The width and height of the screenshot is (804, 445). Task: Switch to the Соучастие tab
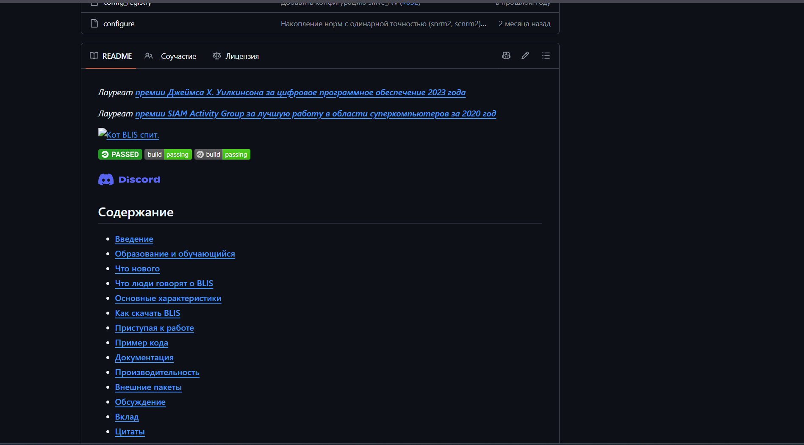tap(170, 56)
